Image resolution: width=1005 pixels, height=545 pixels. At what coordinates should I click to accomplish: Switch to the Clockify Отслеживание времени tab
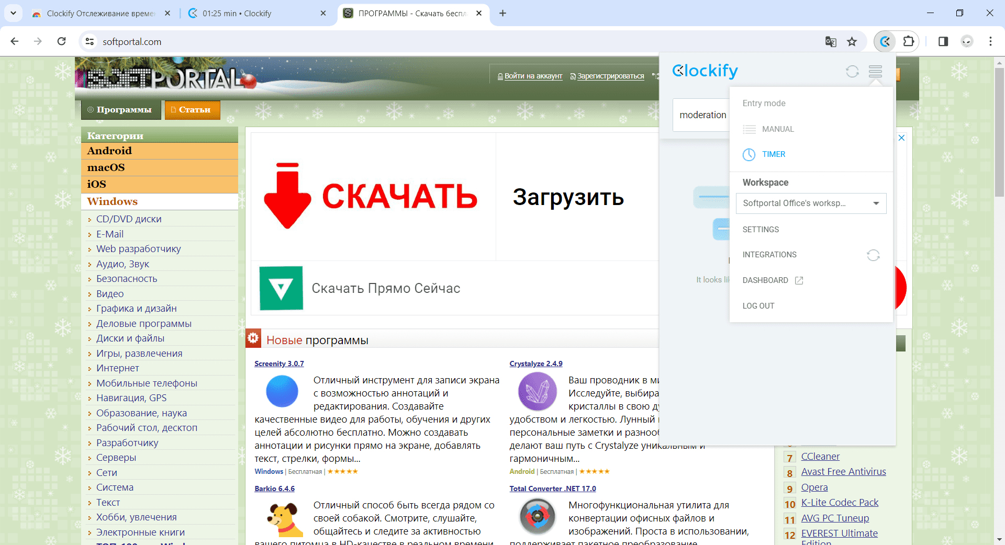point(100,13)
